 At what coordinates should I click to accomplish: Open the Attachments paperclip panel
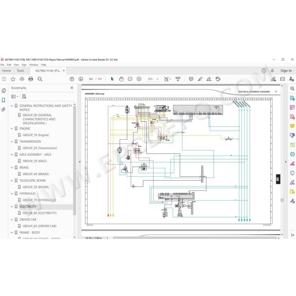coord(3,110)
